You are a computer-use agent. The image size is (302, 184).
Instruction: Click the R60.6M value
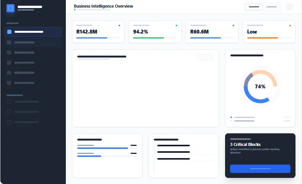coord(199,32)
